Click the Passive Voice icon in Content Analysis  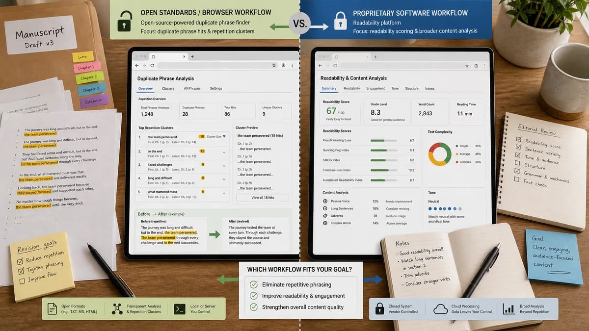[325, 202]
